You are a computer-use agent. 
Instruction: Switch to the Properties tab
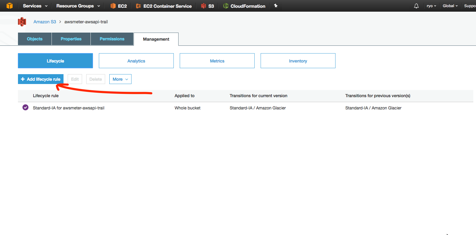click(71, 39)
